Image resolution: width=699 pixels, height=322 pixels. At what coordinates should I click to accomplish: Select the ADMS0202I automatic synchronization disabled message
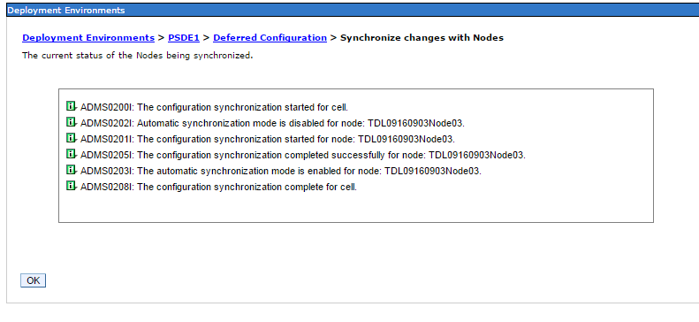coord(272,123)
